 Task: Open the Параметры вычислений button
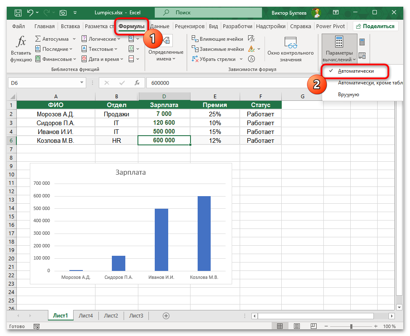click(339, 48)
